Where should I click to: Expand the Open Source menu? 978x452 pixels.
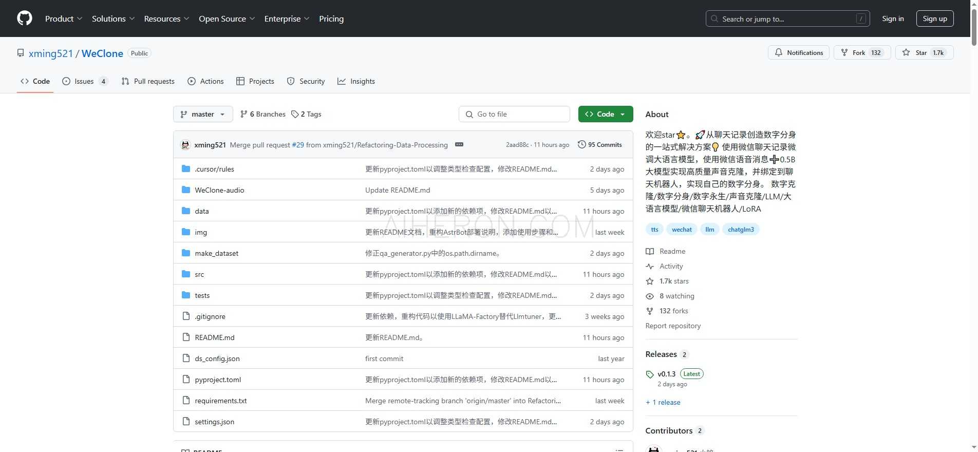pos(227,18)
